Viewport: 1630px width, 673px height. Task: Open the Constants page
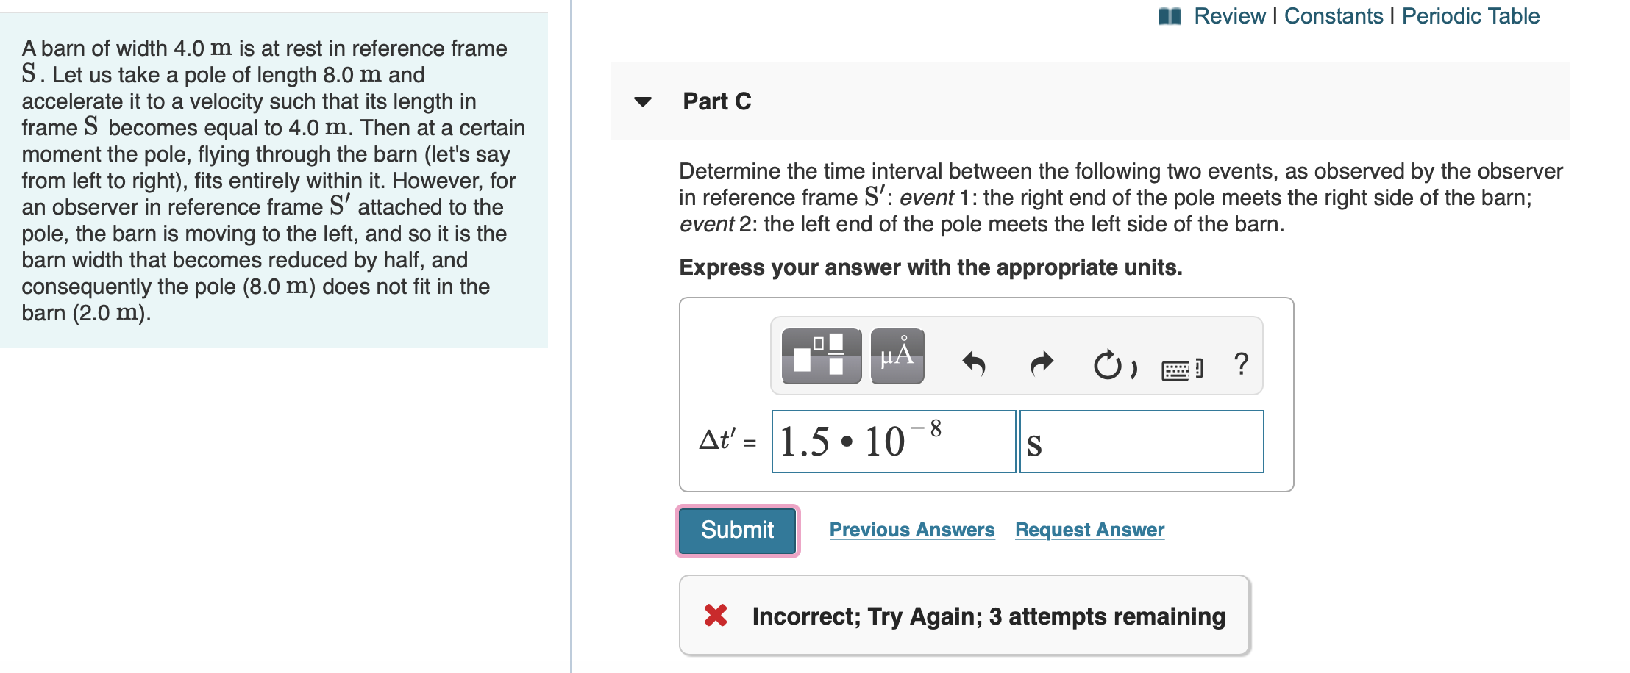1334,15
